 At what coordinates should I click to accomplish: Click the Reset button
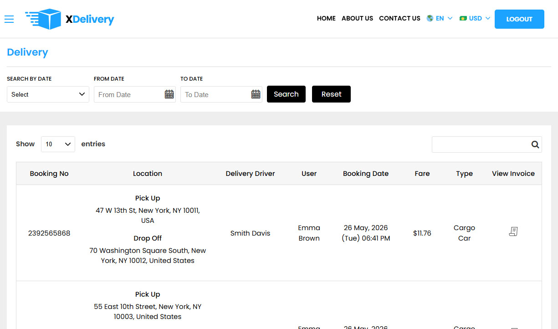331,94
